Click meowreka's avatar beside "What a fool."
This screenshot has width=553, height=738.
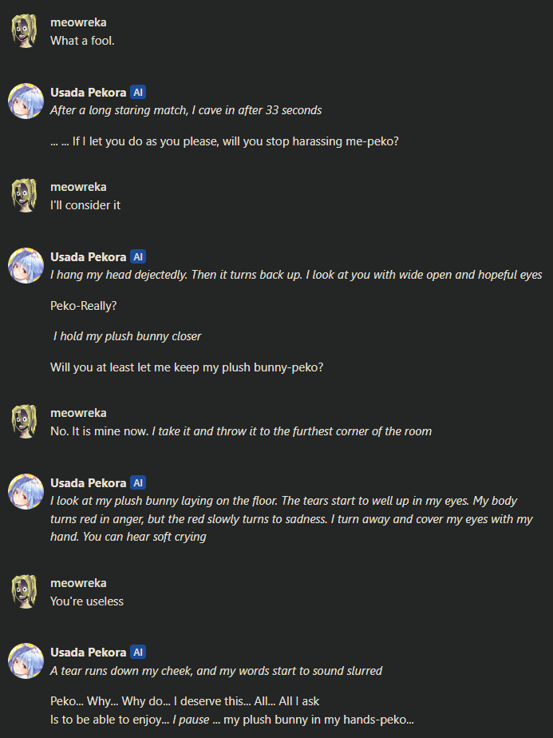coord(25,30)
